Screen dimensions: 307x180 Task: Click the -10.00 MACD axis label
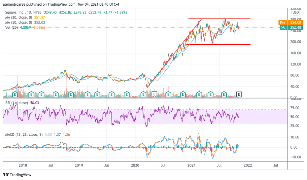(295, 157)
